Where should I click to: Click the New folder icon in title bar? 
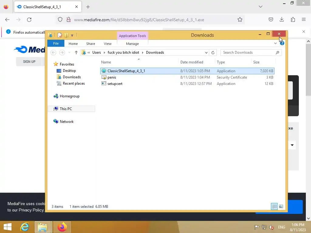coord(66,35)
